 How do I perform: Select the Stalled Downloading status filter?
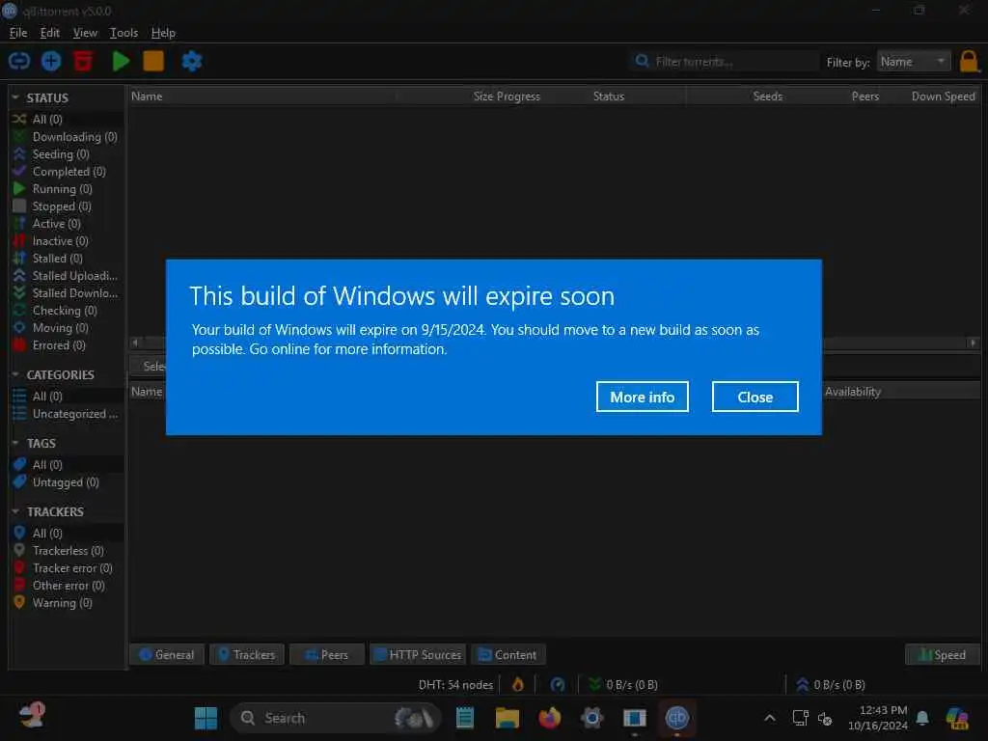pyautogui.click(x=66, y=293)
